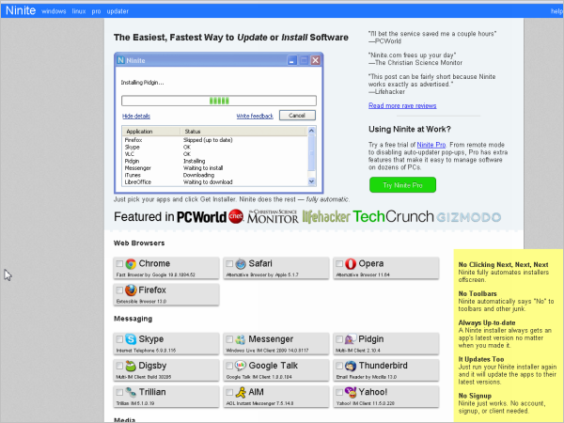Click 'Always Up-to-date' heading in yellow note
Image resolution: width=564 pixels, height=423 pixels.
[x=486, y=322]
